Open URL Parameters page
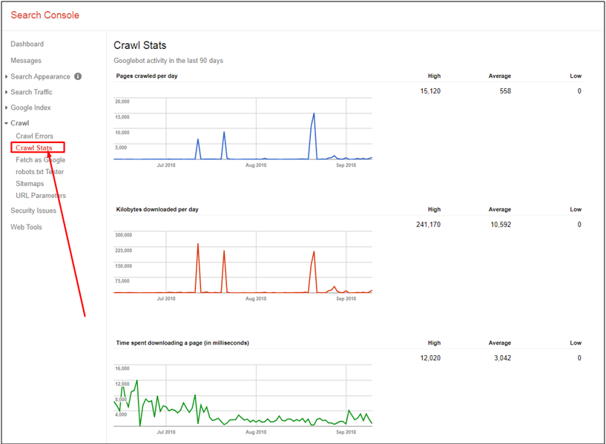606x444 pixels. pyautogui.click(x=41, y=196)
